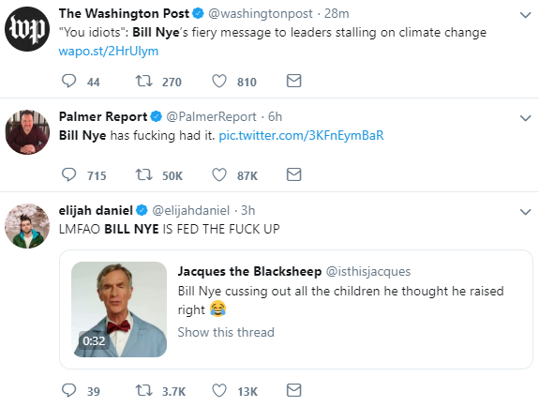Expand options chevron on Washington Post tweet
The height and width of the screenshot is (407, 539).
(526, 15)
